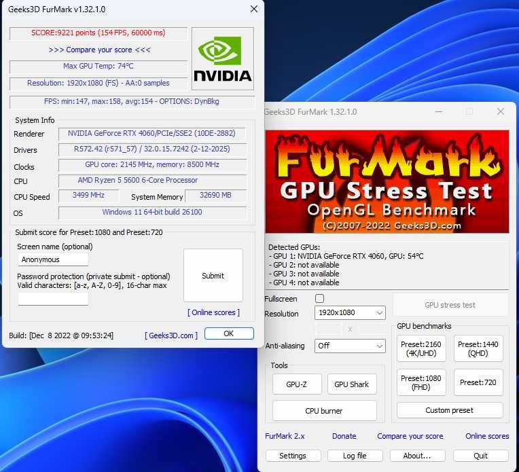Screen dimensions: 519x472
Task: Select the SCORE:9221 points text
Action: pyautogui.click(x=99, y=33)
